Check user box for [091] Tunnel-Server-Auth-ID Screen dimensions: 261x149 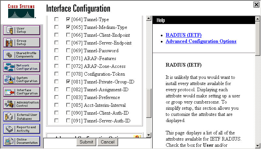(x=56, y=120)
